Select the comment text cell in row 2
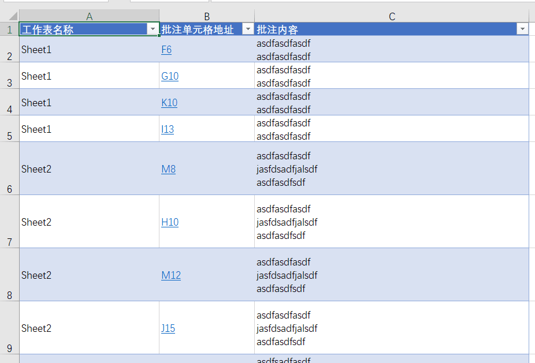 [392, 49]
